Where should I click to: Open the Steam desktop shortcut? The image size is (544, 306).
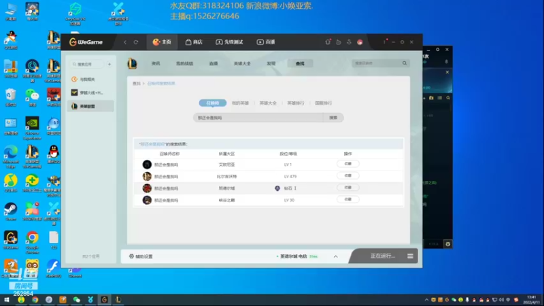pos(11,211)
